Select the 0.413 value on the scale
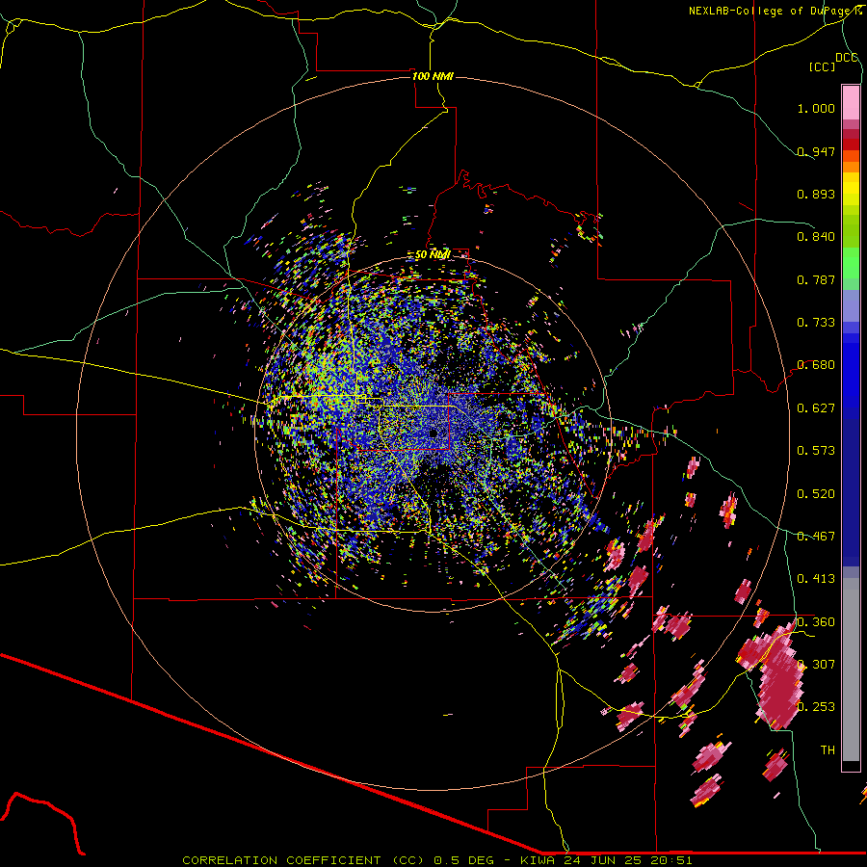This screenshot has width=867, height=867. pos(816,579)
